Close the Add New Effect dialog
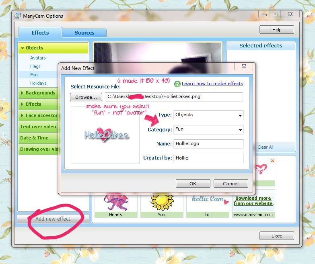The width and height of the screenshot is (315, 264). point(244,67)
